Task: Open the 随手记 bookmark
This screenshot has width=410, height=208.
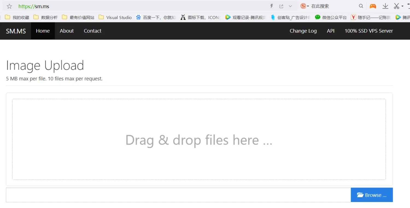Action: (371, 17)
